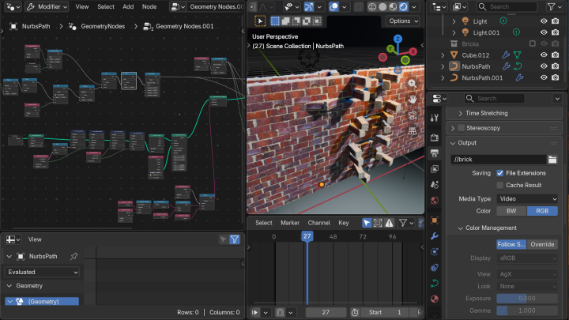Open the Add menu in node editor
The image size is (569, 320).
point(128,6)
